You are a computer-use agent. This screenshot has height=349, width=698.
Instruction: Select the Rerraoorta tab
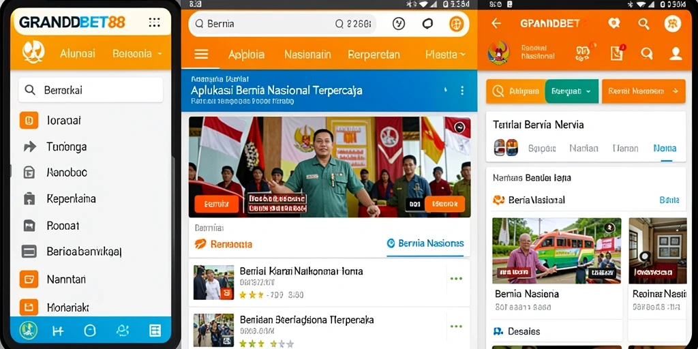(x=224, y=244)
